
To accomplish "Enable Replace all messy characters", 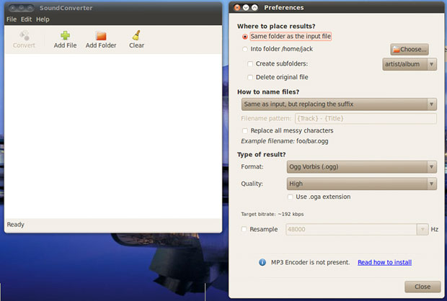I will [245, 131].
